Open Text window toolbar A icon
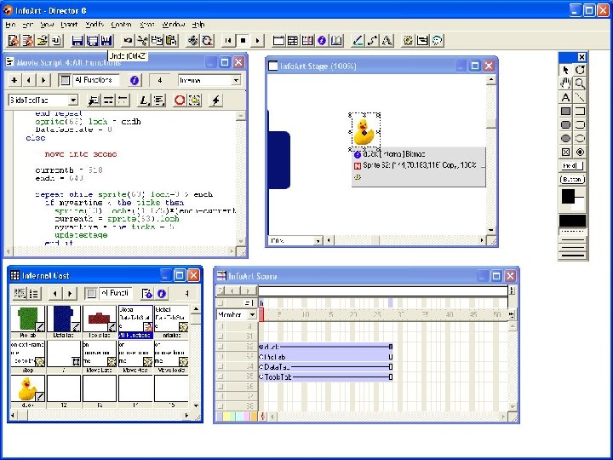Viewport: 613px width, 460px height. point(387,40)
